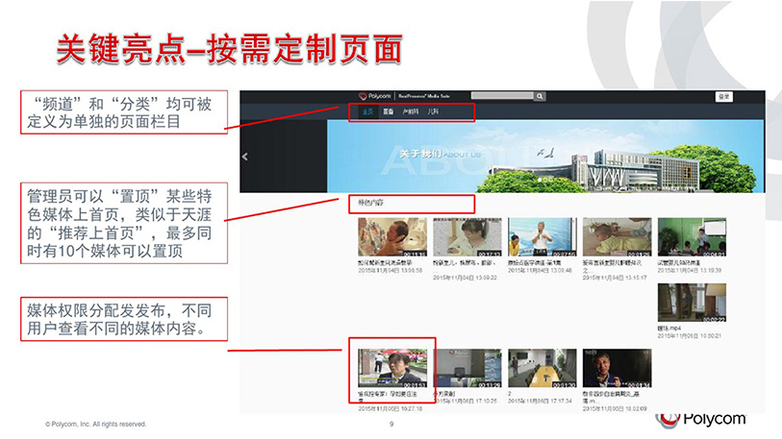The image size is (782, 439).
Task: Open the 暖场.mp4 video thumbnail
Action: 692,303
